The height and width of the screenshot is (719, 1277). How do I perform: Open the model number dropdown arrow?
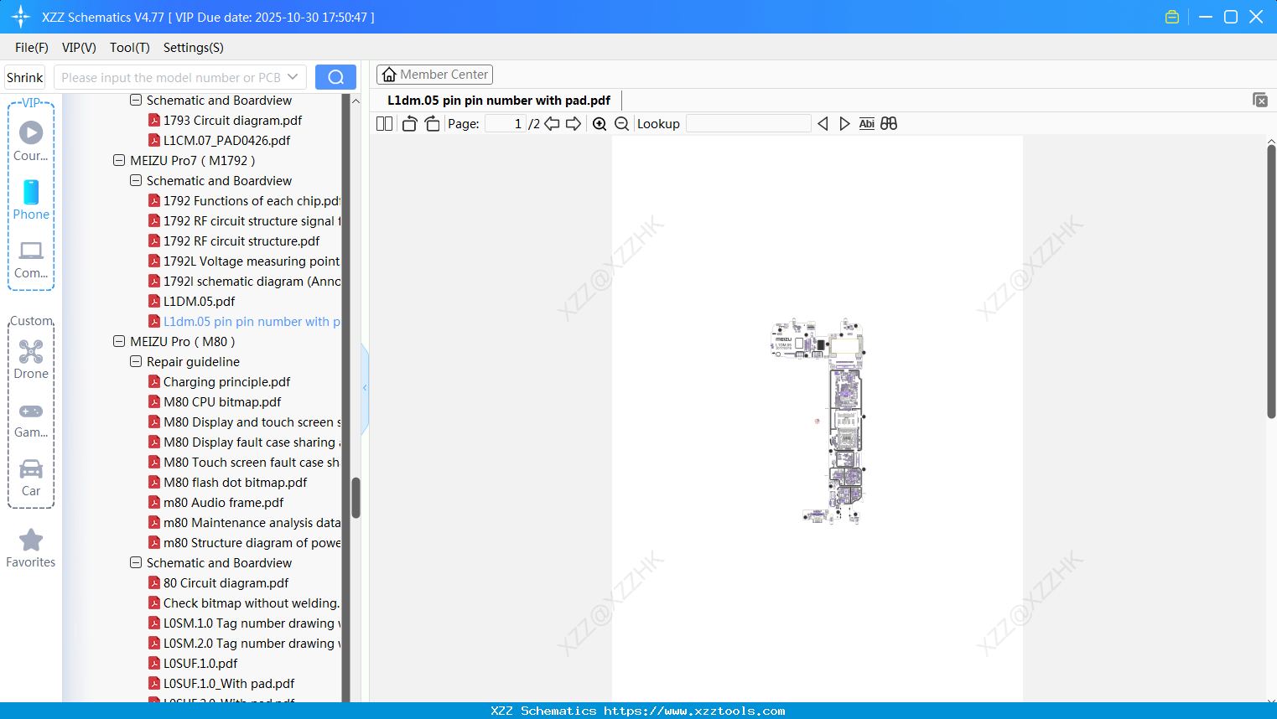pyautogui.click(x=293, y=77)
